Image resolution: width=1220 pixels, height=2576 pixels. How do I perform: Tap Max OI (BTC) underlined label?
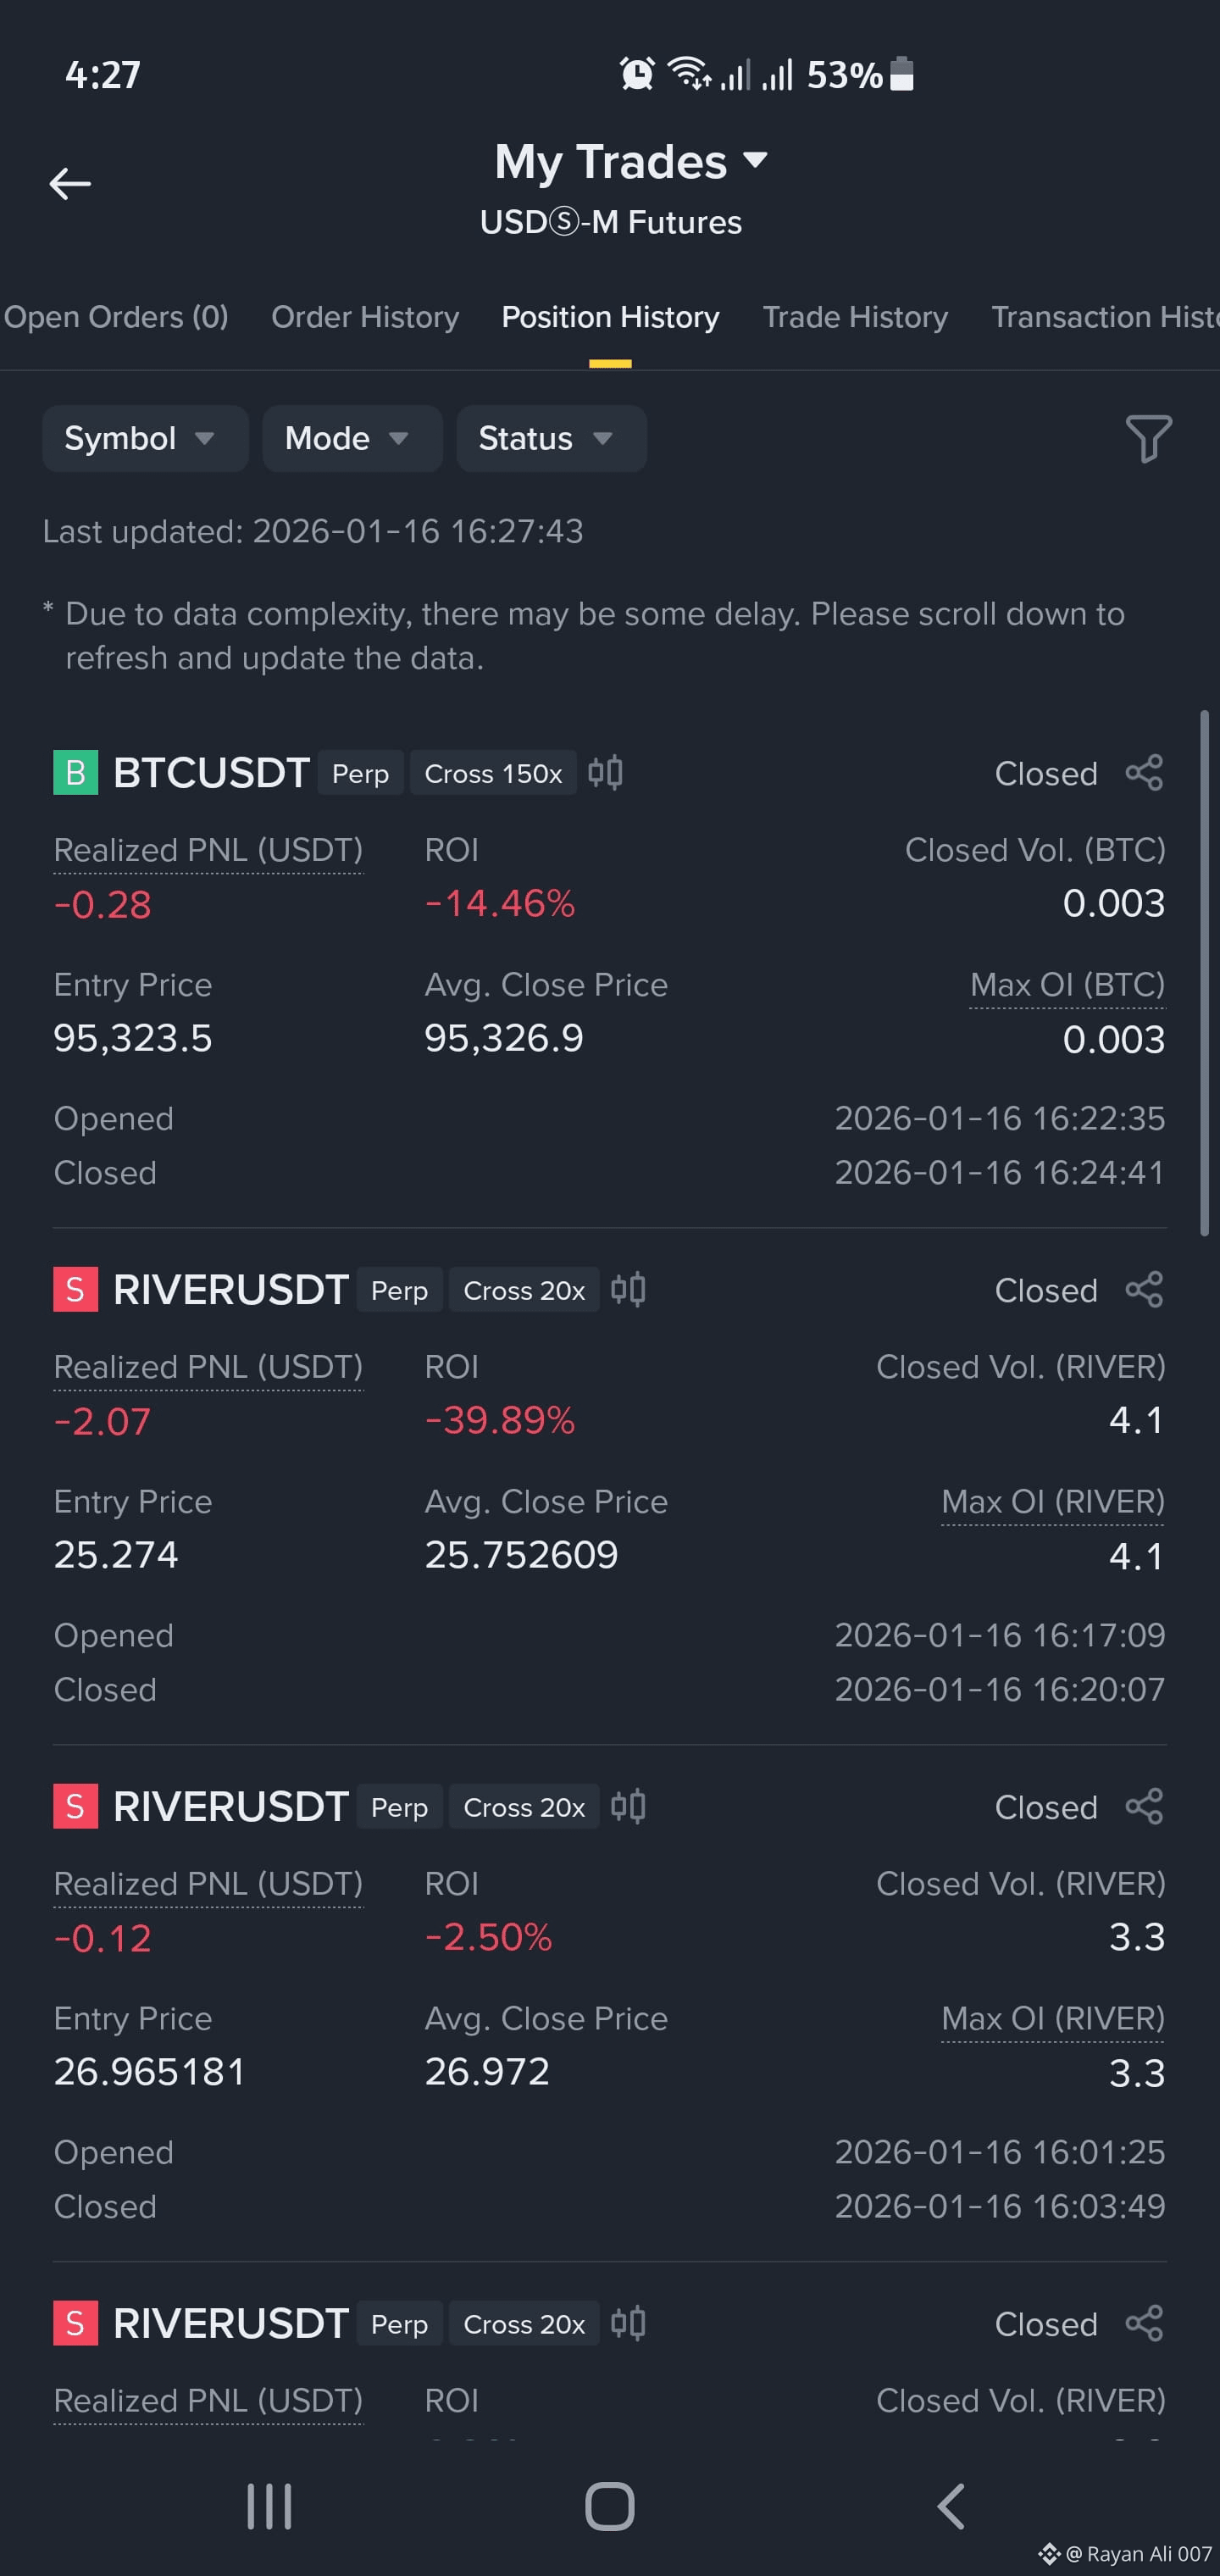[1067, 985]
